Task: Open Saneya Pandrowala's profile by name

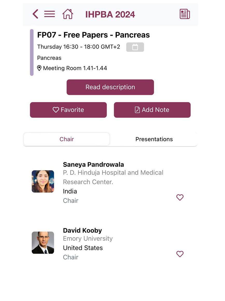Action: pyautogui.click(x=93, y=165)
